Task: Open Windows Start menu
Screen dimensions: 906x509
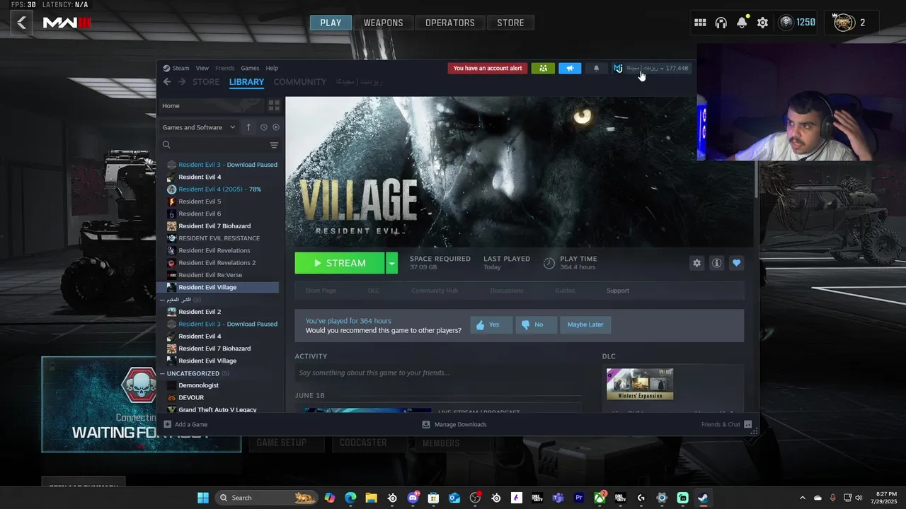Action: [x=203, y=498]
